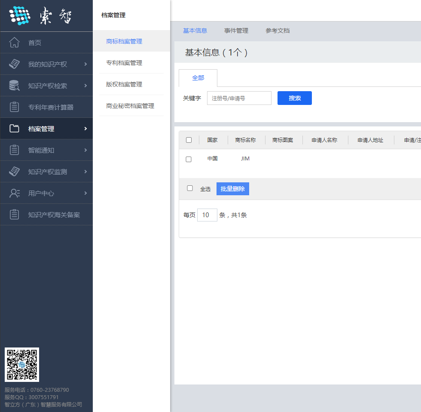
Task: Click the 用户中心 person icon
Action: point(14,193)
